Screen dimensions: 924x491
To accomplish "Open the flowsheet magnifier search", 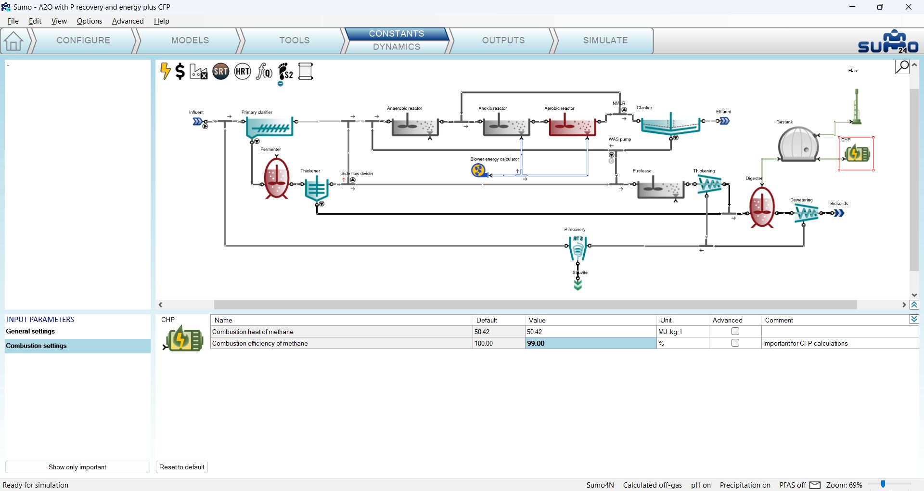I will click(x=902, y=67).
